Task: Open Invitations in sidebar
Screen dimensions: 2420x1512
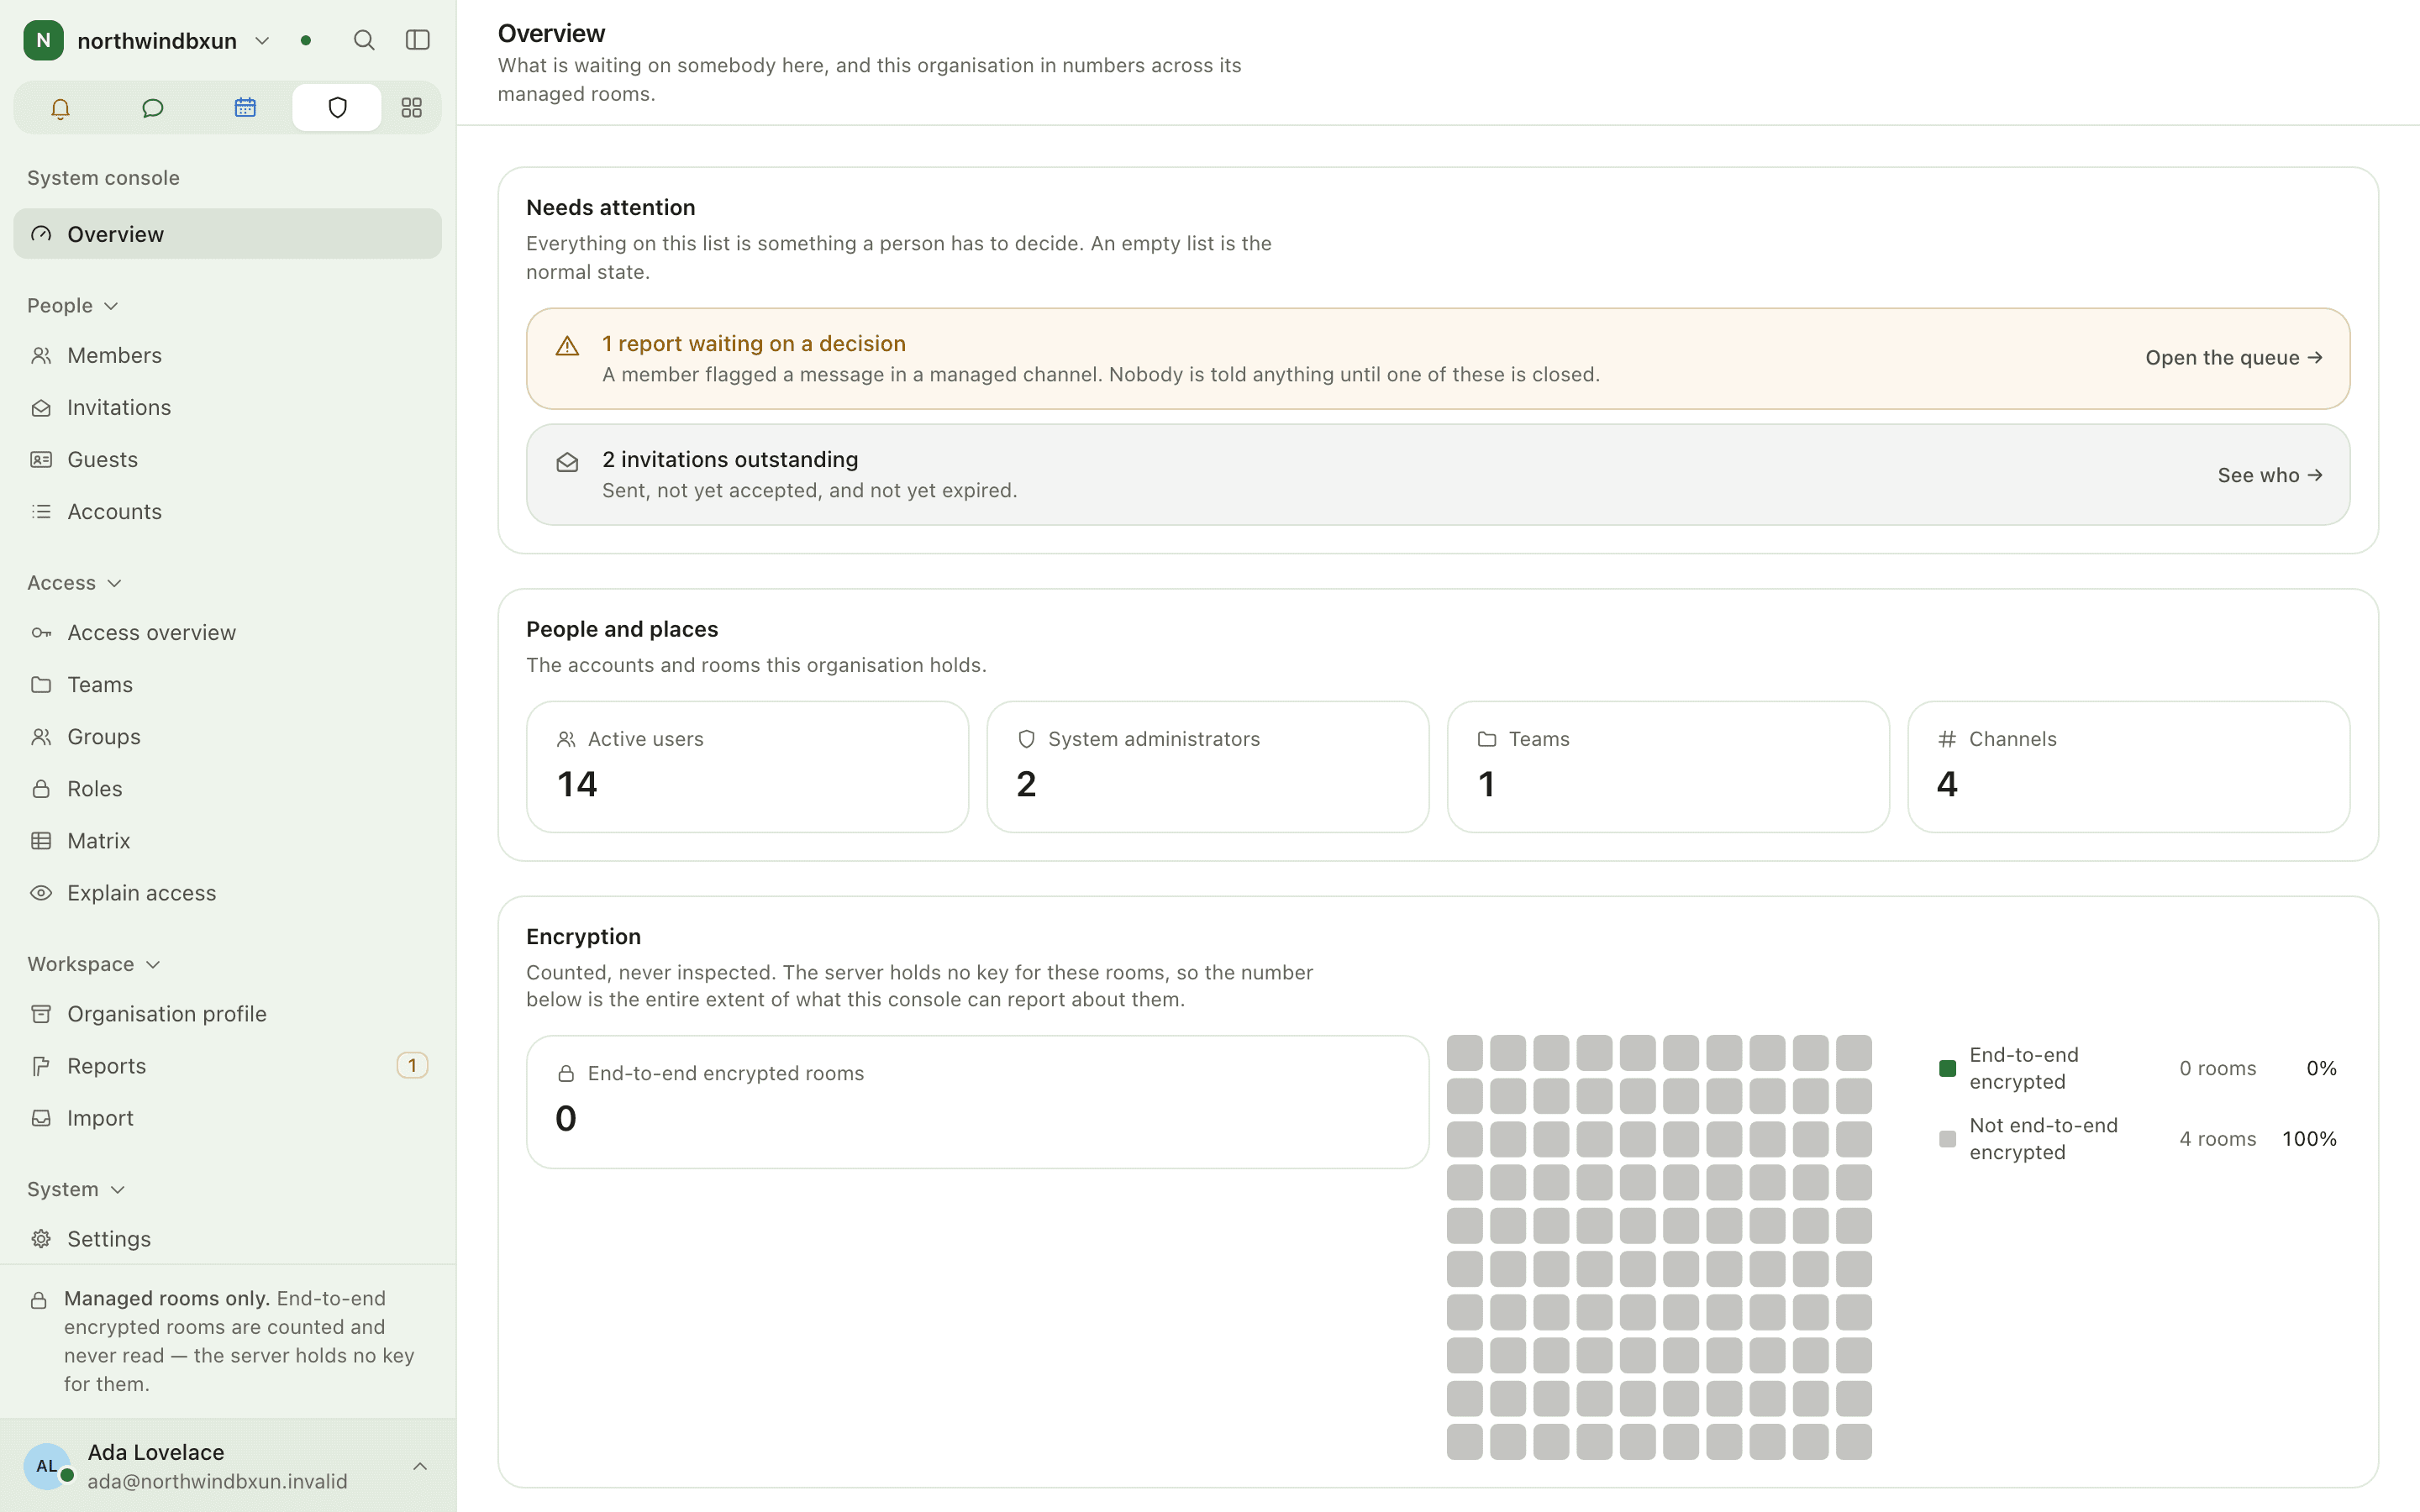Action: tap(228, 408)
